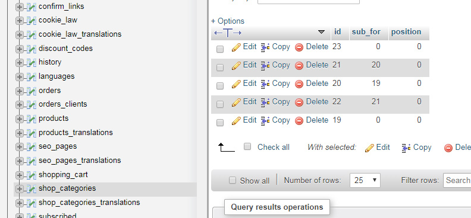Expand the languages table node
The image size is (471, 218).
[x=19, y=77]
